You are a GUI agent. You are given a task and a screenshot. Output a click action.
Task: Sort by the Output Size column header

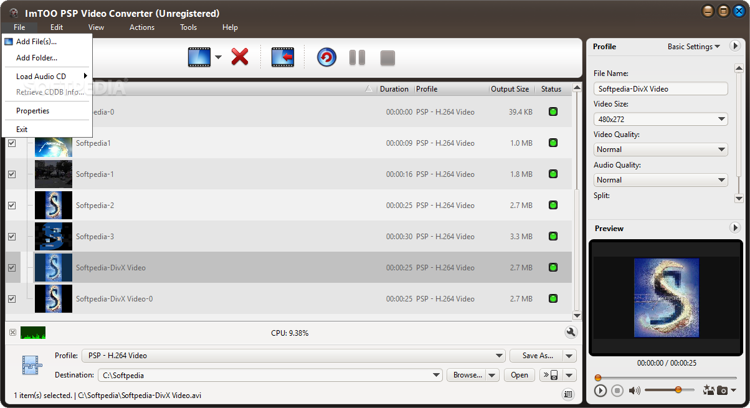(510, 89)
